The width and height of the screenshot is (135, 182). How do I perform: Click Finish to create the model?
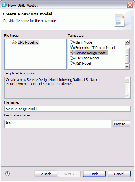[x=94, y=174]
